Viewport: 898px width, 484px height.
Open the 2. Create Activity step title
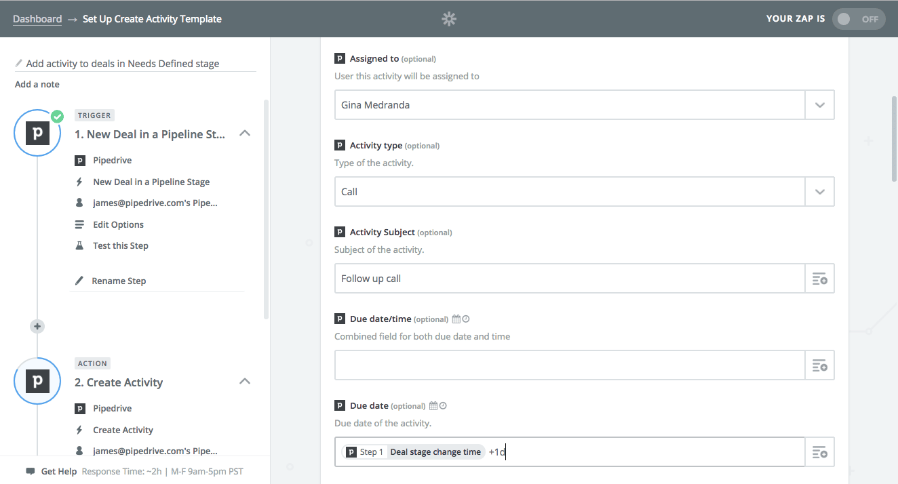point(119,382)
